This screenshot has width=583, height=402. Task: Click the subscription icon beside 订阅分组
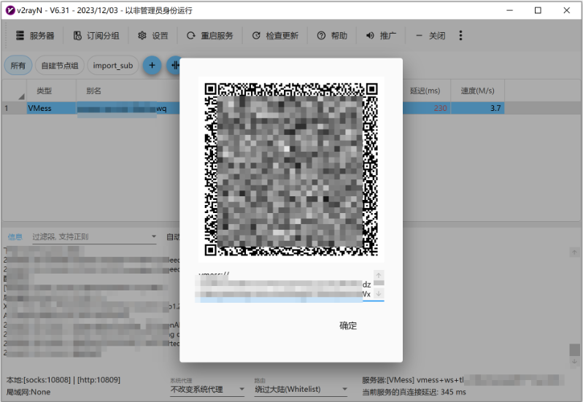pos(77,36)
